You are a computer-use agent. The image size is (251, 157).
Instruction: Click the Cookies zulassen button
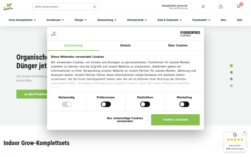(175, 120)
